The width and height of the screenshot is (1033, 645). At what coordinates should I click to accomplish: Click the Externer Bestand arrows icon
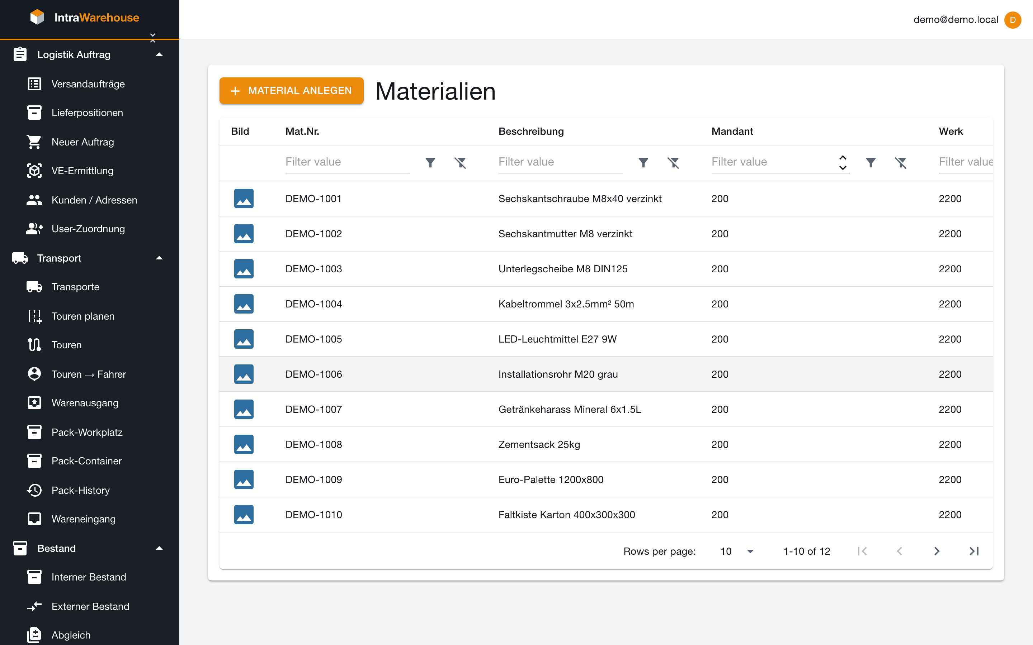coord(34,606)
